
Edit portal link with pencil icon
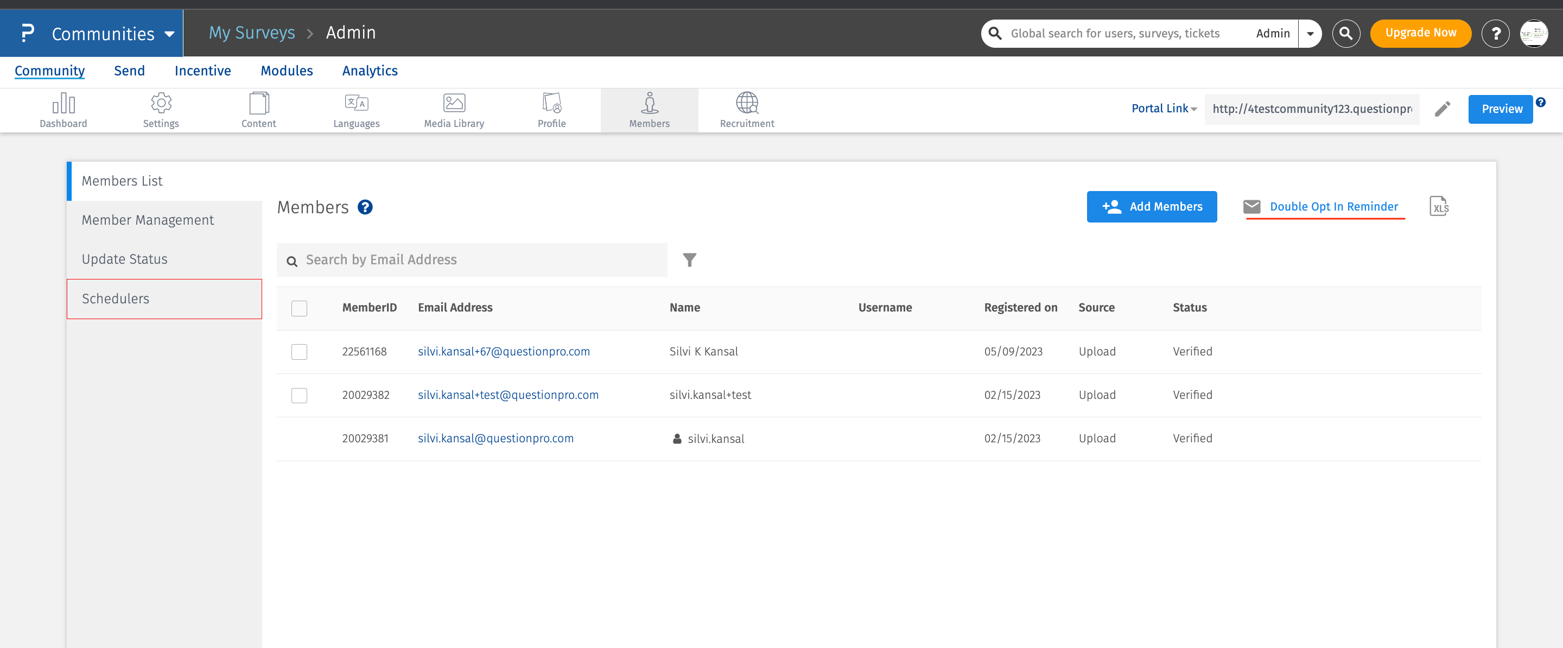click(x=1443, y=109)
